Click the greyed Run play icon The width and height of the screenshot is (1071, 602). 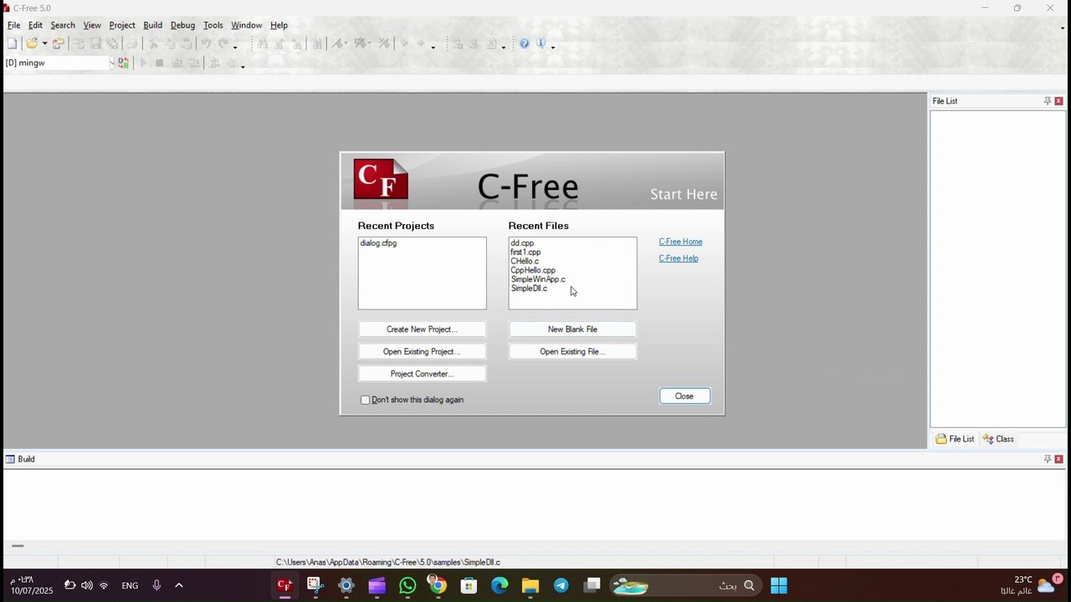pyautogui.click(x=142, y=63)
